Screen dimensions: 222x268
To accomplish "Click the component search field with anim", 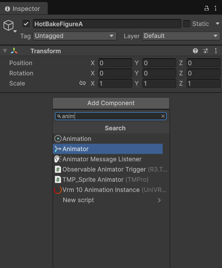I will pyautogui.click(x=111, y=116).
